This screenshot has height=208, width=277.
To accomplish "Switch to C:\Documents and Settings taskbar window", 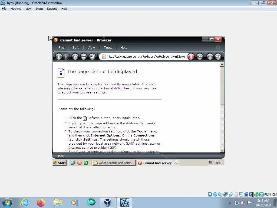I will 114,163.
